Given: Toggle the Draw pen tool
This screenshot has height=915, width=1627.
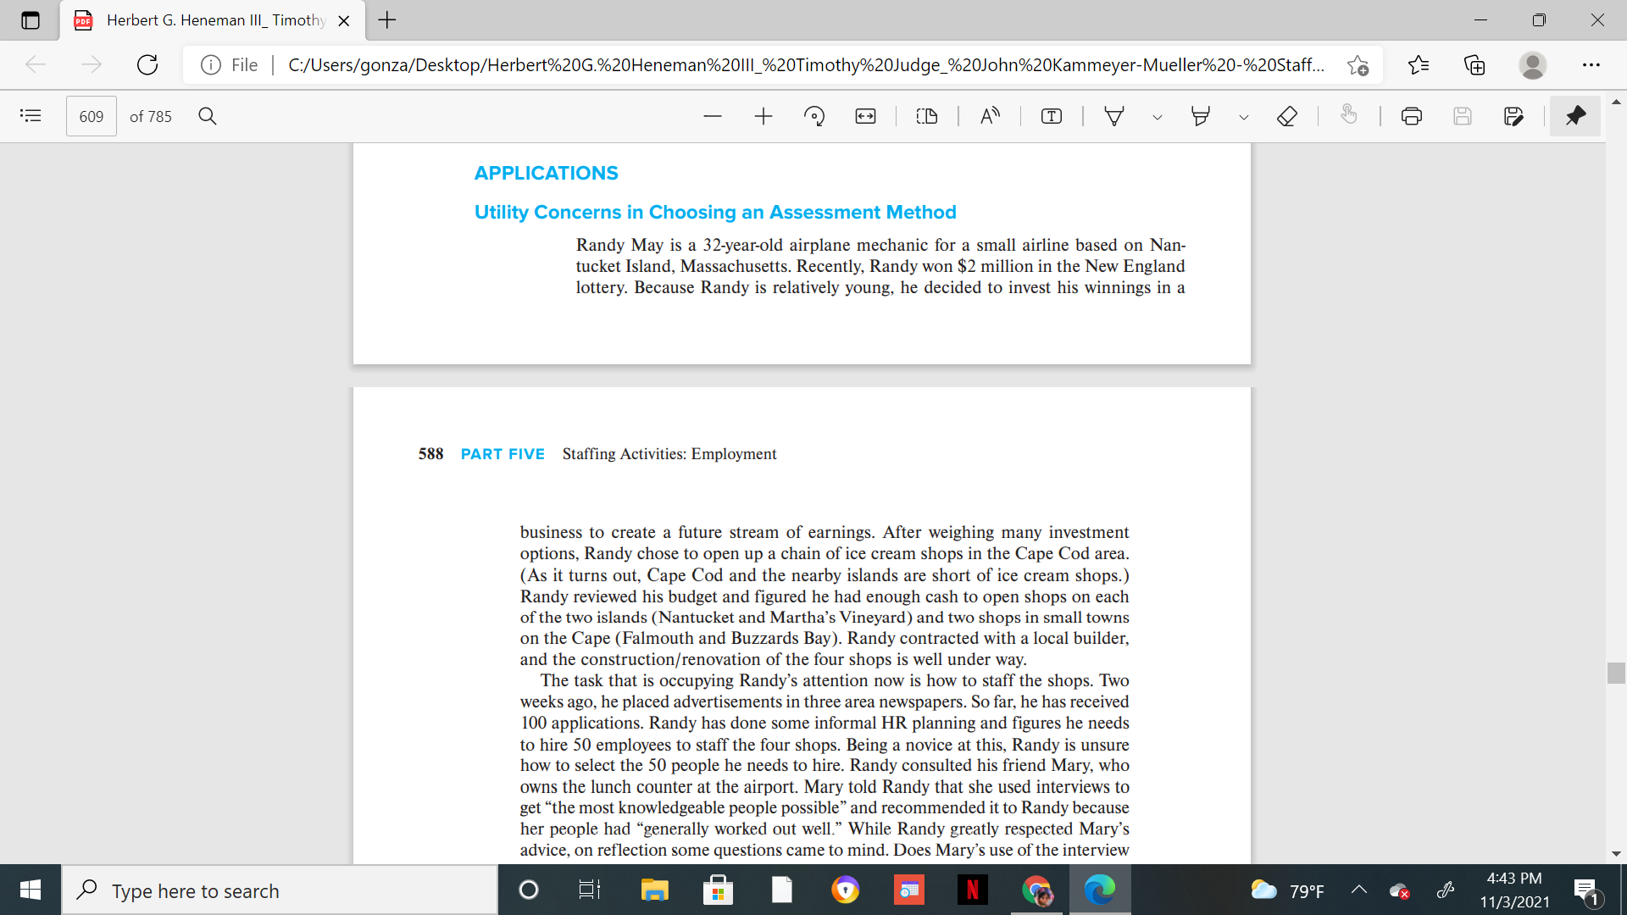Looking at the screenshot, I should [1114, 116].
